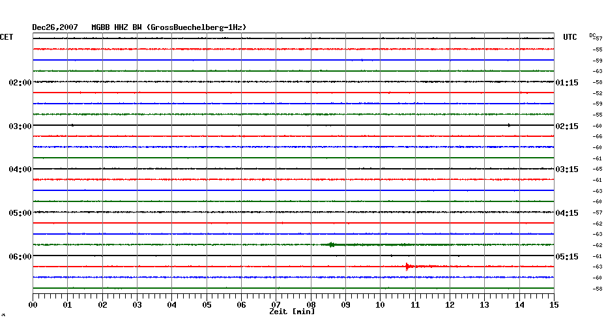
Task: Click the 03:00 CET time label
Action: tap(20, 126)
